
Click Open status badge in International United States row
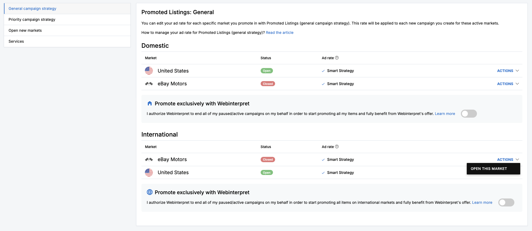267,173
